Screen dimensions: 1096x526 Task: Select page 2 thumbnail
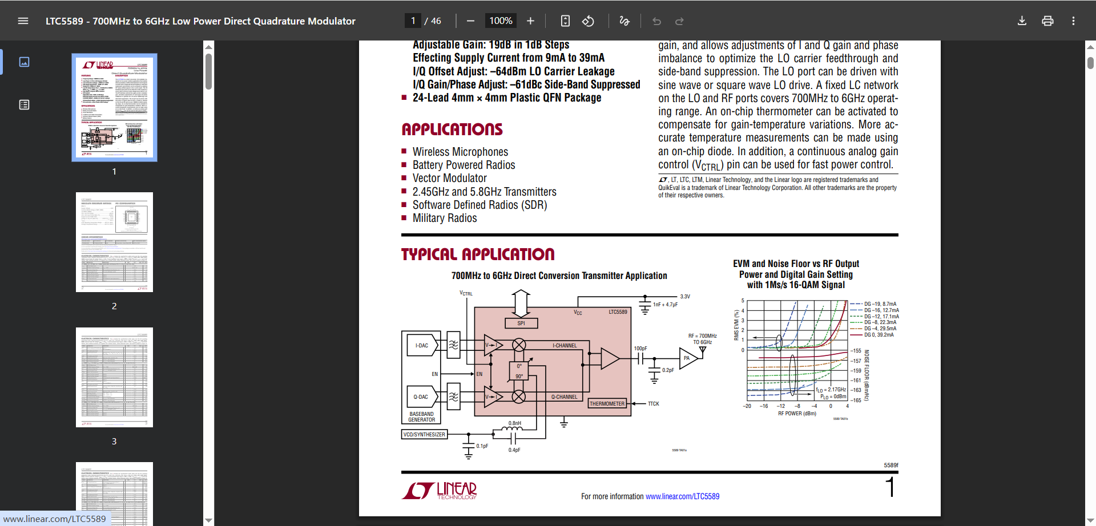[x=114, y=242]
